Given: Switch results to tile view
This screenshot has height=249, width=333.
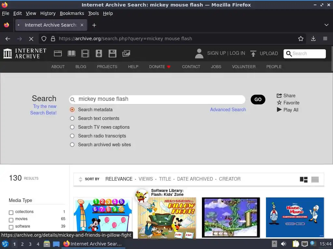Looking at the screenshot, I should (x=303, y=180).
